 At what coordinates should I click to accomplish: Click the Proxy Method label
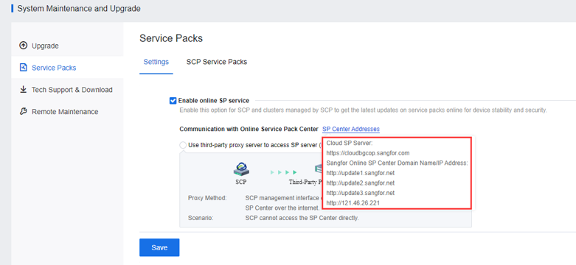click(x=207, y=198)
